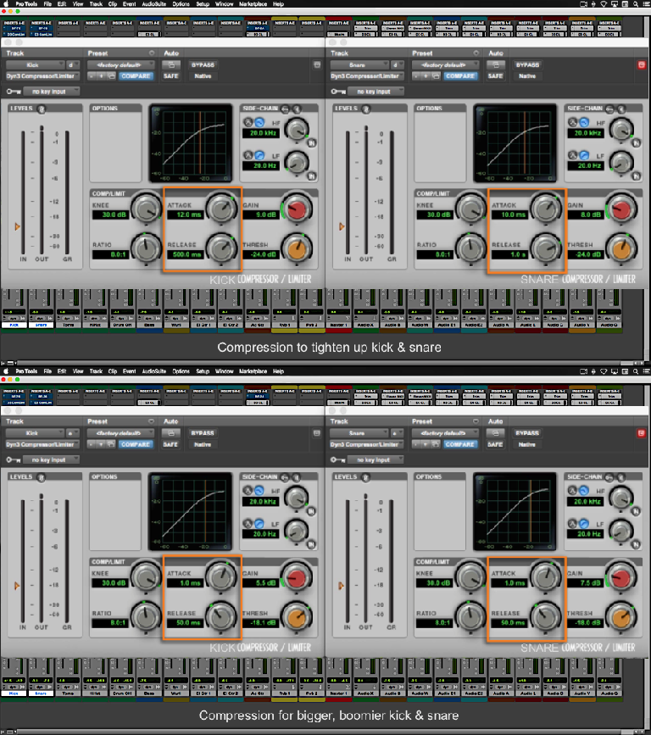This screenshot has height=735, width=651.
Task: Click COMPARE in the bottom Kick plugin window
Action: [135, 444]
